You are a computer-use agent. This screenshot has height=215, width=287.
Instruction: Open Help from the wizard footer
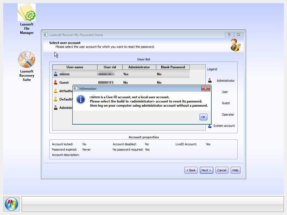[235, 170]
